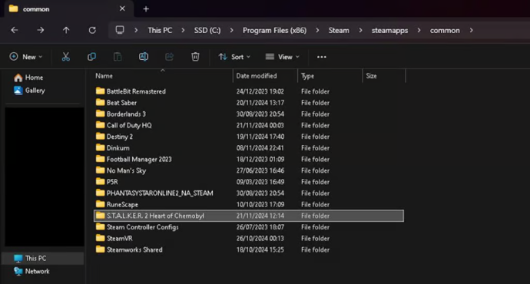The width and height of the screenshot is (530, 284).
Task: Click the monitor icon in address bar
Action: pyautogui.click(x=120, y=30)
